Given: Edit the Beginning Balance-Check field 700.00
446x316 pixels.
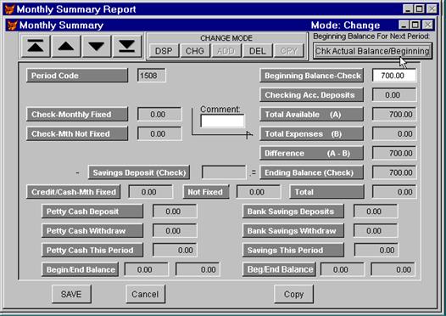Looking at the screenshot, I should pos(394,76).
